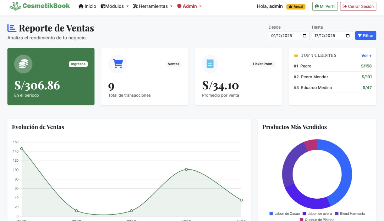
Task: Toggle Jabon de avena legend item
Action: click(x=317, y=213)
